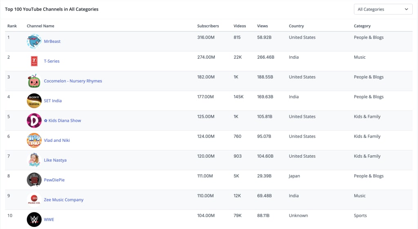Open the PewDiePie channel link

tap(54, 180)
